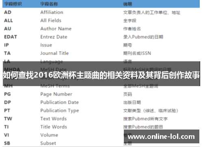
Task: Click the 'Page Number' cell
Action: point(56,94)
